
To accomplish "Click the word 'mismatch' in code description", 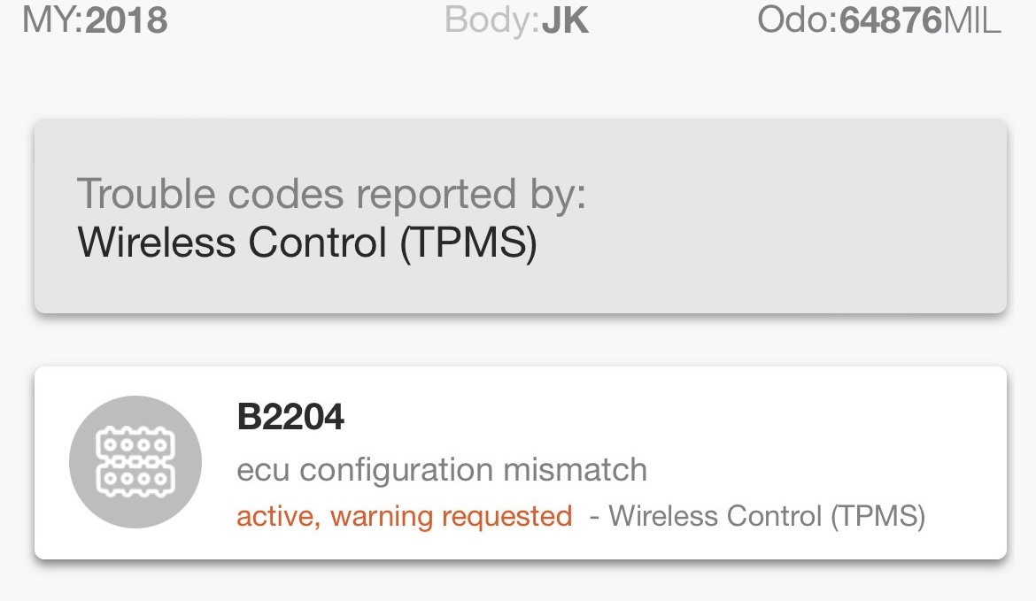I will [x=576, y=469].
